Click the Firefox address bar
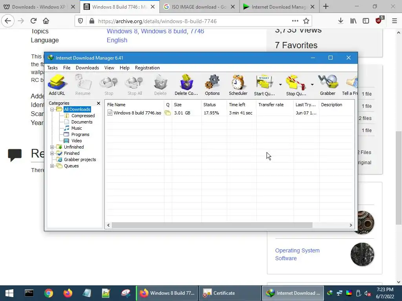This screenshot has height=301, width=402. (193, 21)
